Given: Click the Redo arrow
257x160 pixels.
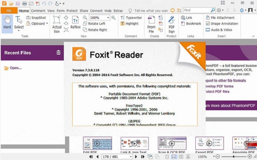Looking at the screenshot, I should (50, 3).
